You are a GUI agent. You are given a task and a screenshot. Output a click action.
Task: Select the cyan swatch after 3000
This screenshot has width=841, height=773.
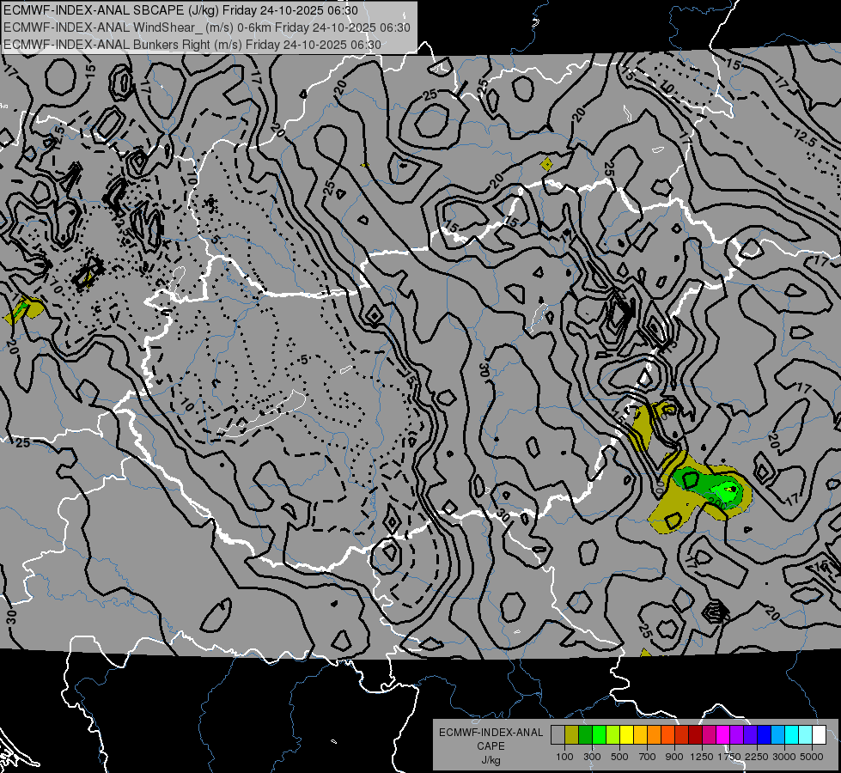[x=792, y=735]
